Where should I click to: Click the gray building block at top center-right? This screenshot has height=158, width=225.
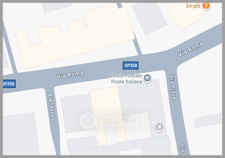pyautogui.click(x=149, y=19)
